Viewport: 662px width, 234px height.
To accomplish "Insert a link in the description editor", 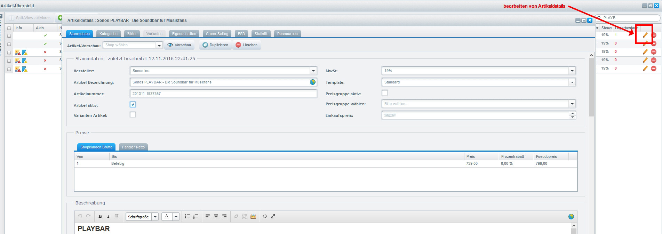I will (236, 216).
